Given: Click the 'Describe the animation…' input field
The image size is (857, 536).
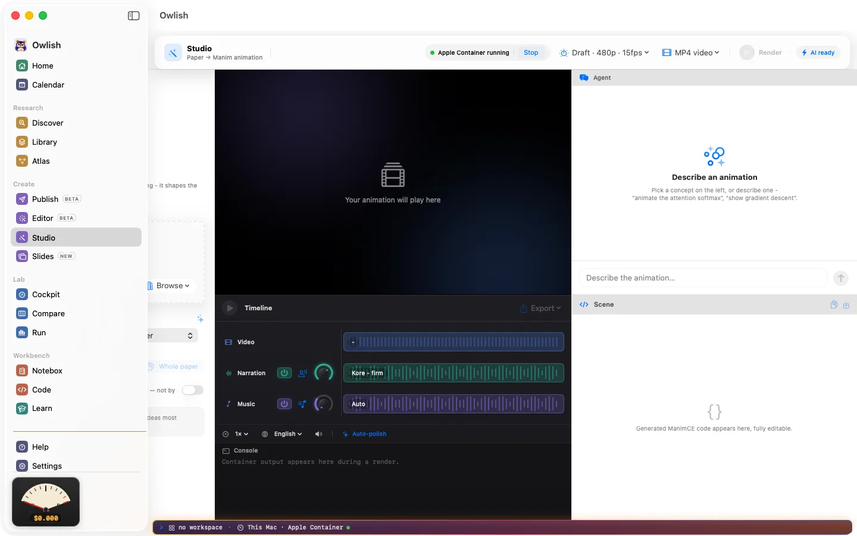Looking at the screenshot, I should tap(703, 278).
